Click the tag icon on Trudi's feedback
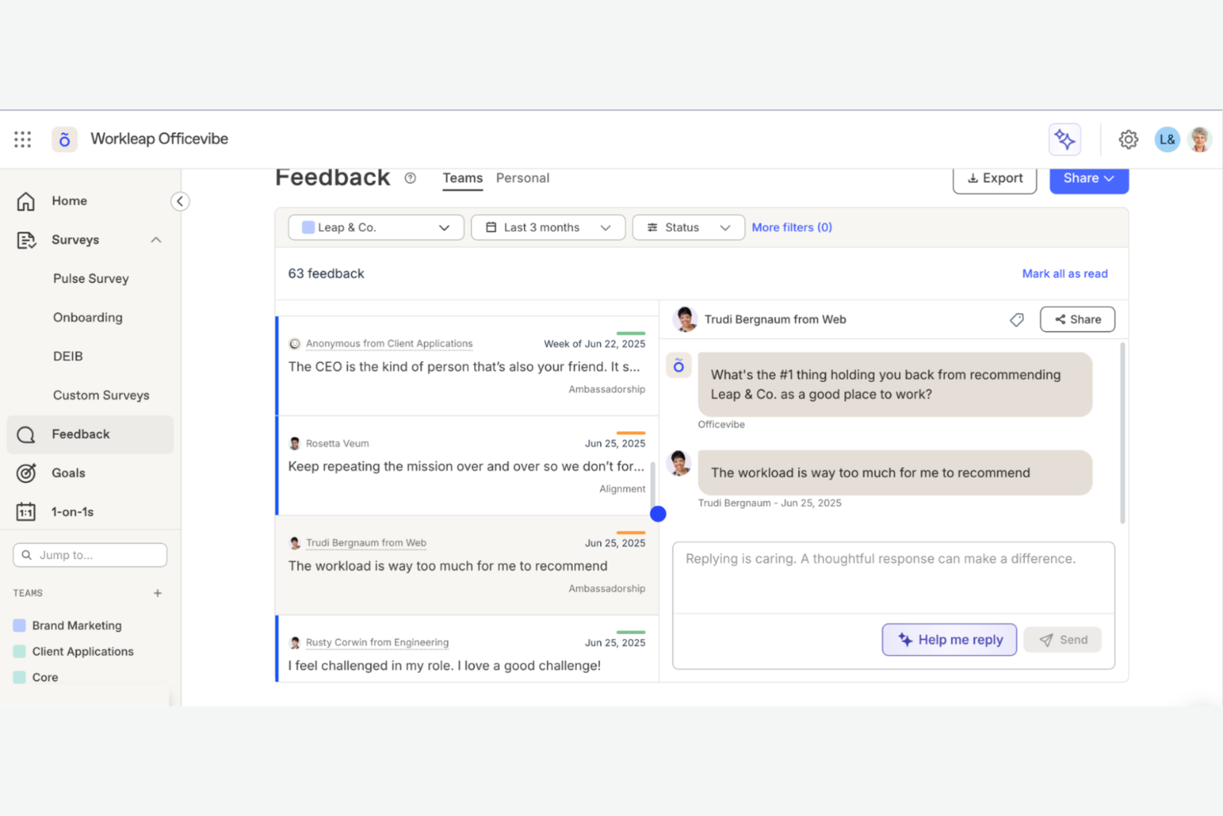Screen dimensions: 1223x816 click(x=1016, y=319)
